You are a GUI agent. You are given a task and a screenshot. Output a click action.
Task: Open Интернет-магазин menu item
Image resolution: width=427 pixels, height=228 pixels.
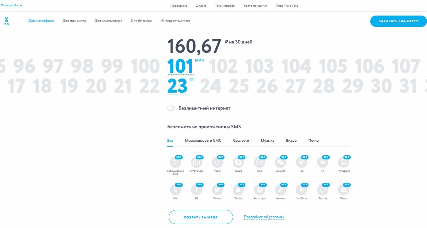click(176, 21)
